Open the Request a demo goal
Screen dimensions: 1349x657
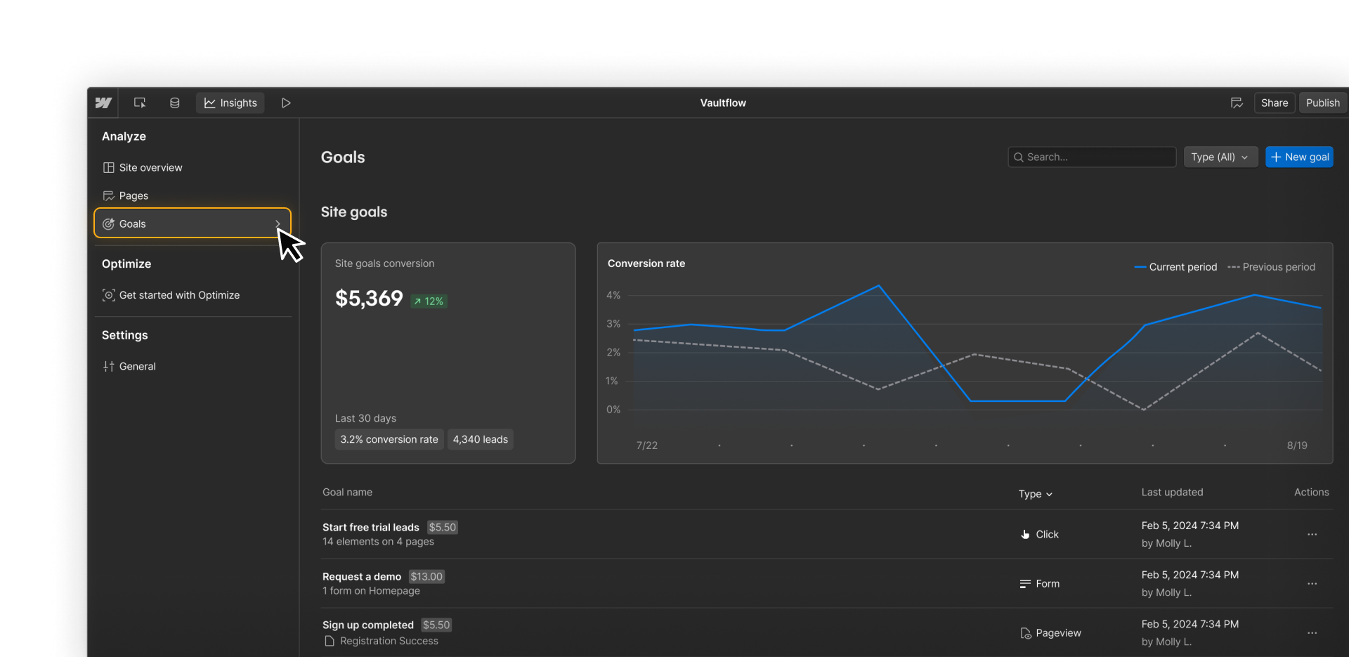pyautogui.click(x=362, y=576)
